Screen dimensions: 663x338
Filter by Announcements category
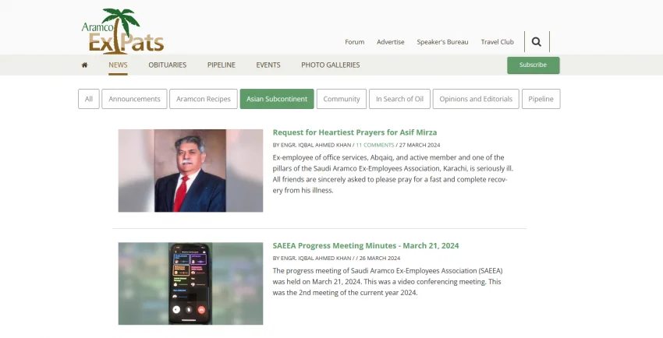[x=134, y=99]
